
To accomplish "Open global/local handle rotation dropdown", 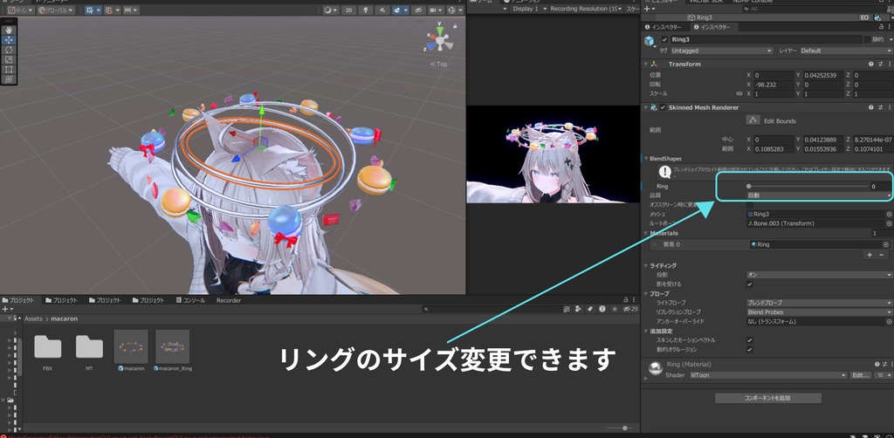I will click(x=56, y=10).
